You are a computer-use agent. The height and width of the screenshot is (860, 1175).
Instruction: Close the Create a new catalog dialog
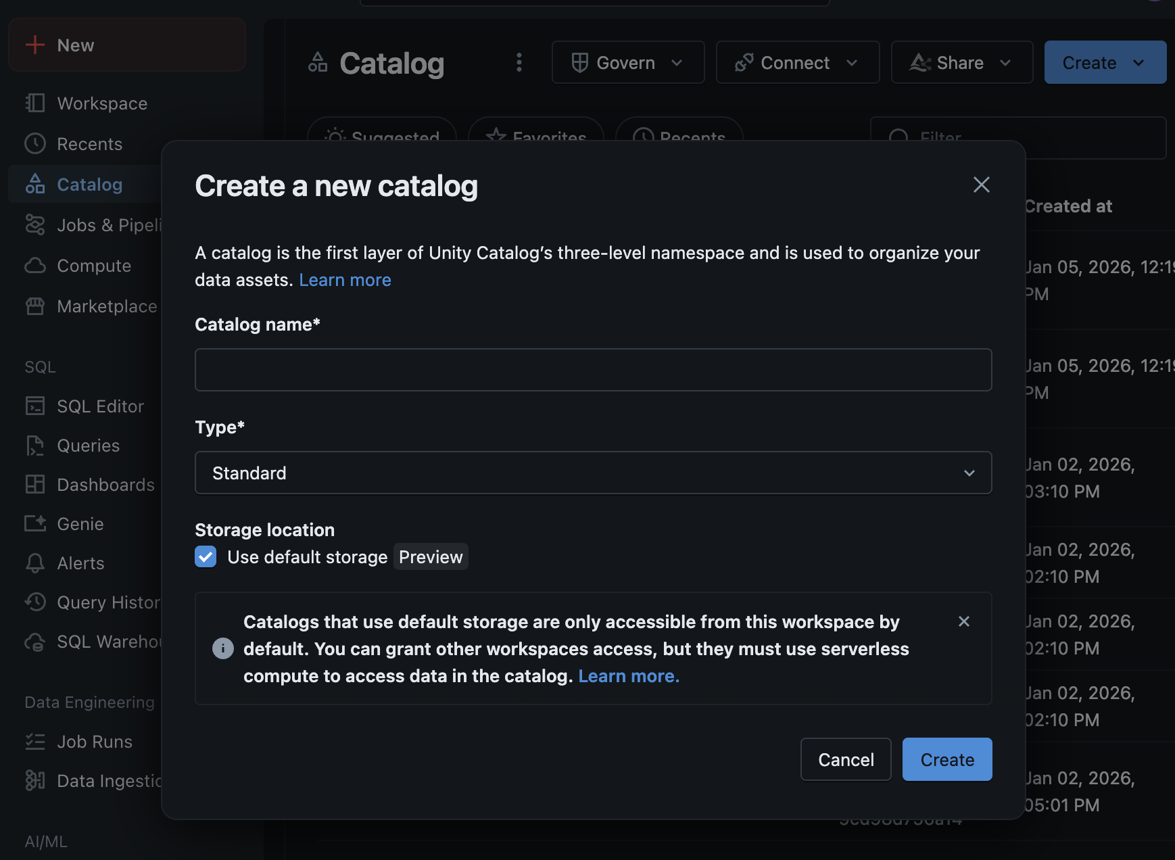tap(981, 185)
